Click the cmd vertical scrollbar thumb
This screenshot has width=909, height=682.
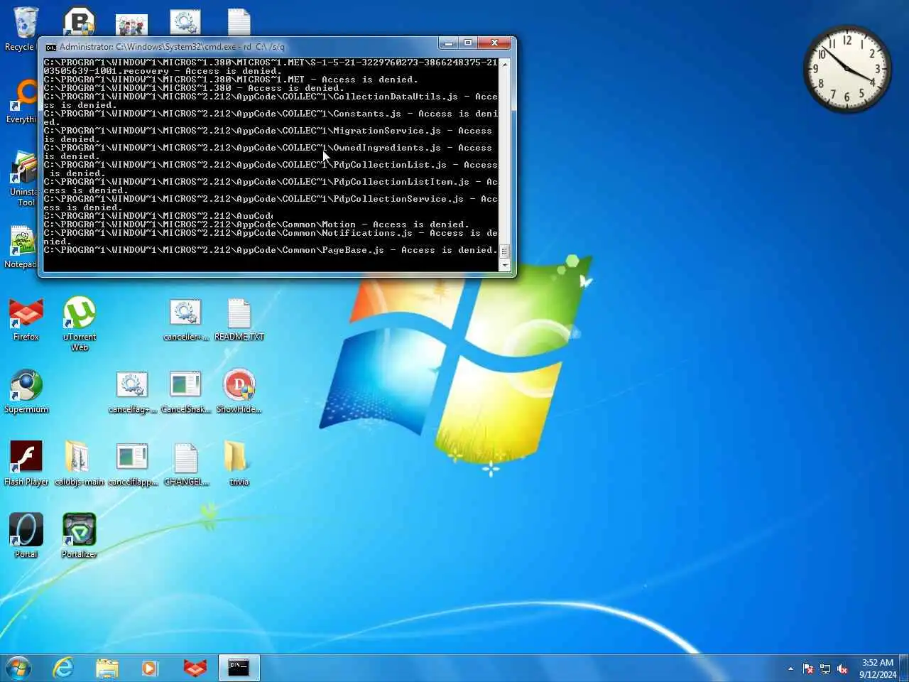505,251
